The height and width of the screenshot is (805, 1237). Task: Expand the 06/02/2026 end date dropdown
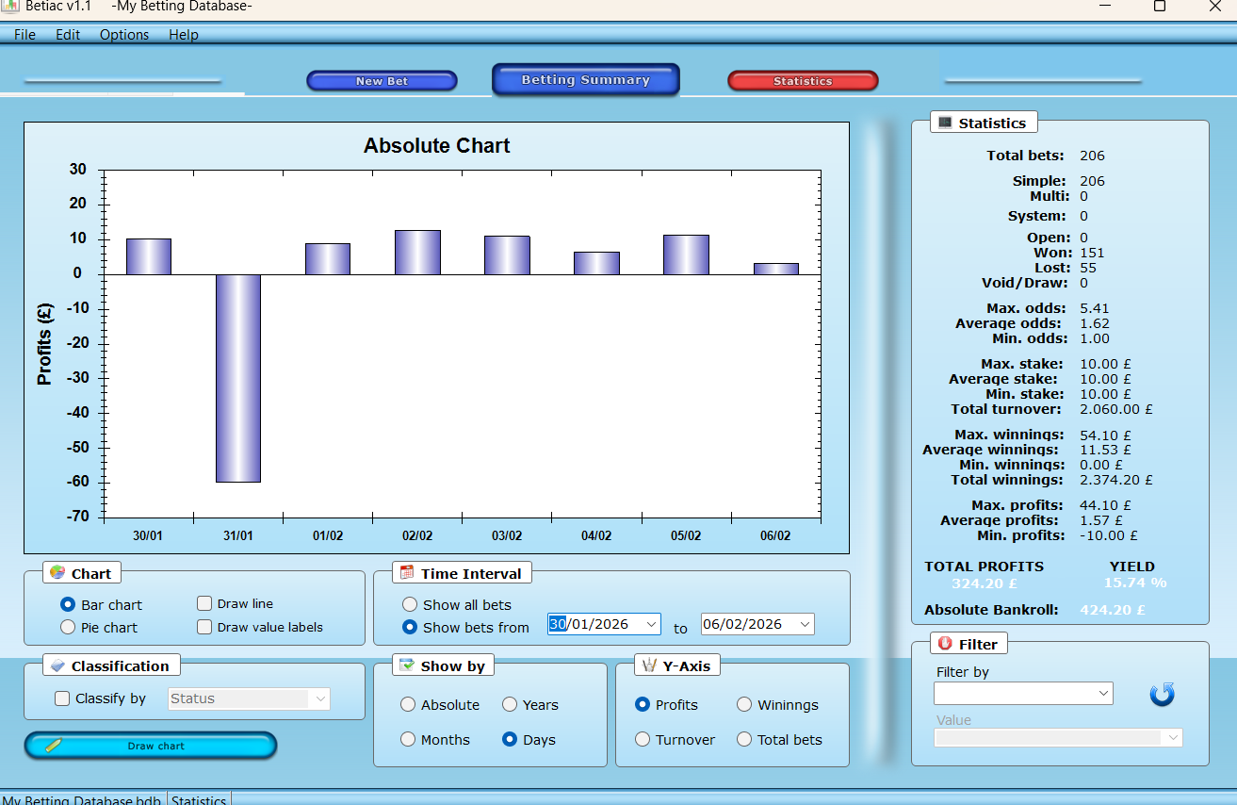pyautogui.click(x=804, y=623)
